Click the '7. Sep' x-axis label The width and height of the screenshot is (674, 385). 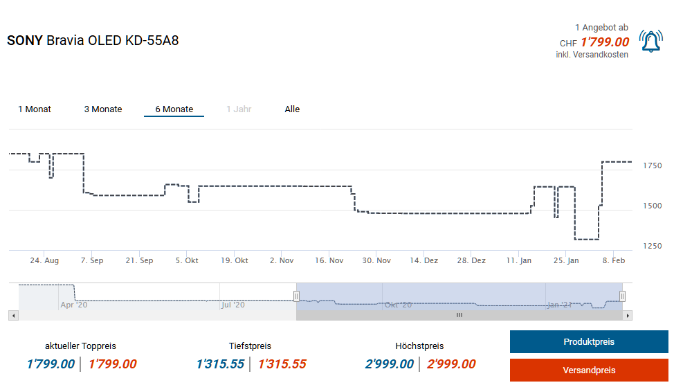click(x=92, y=260)
